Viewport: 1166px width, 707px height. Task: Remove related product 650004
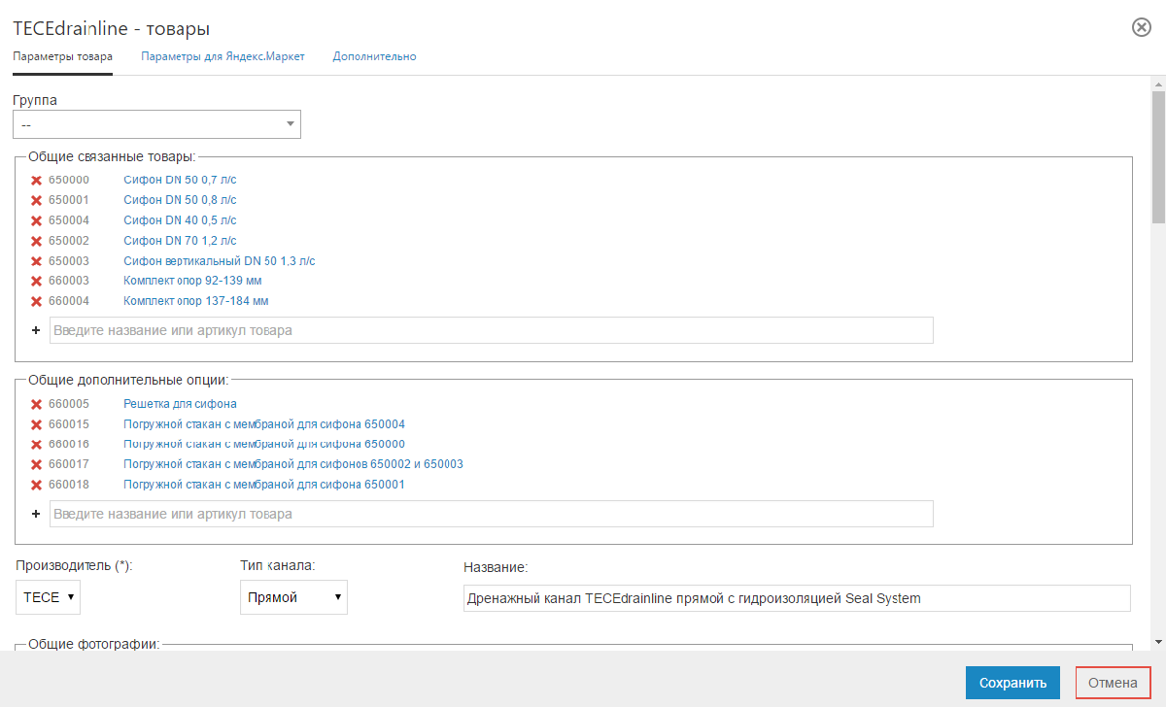click(36, 220)
